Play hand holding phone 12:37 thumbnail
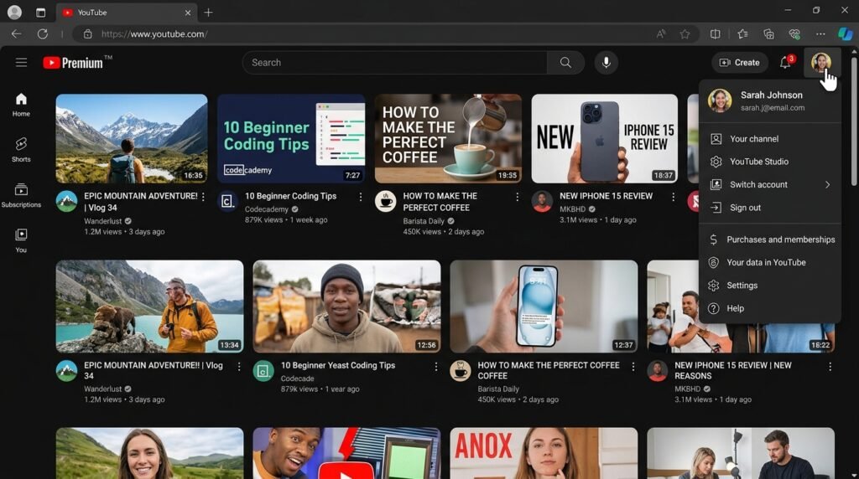Screen dimensions: 859x479 544,306
